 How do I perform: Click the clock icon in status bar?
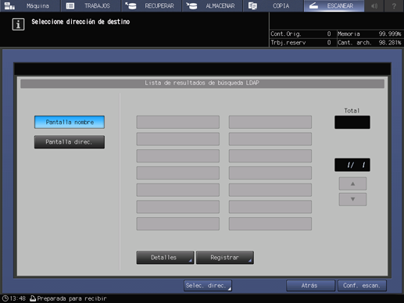click(x=5, y=298)
